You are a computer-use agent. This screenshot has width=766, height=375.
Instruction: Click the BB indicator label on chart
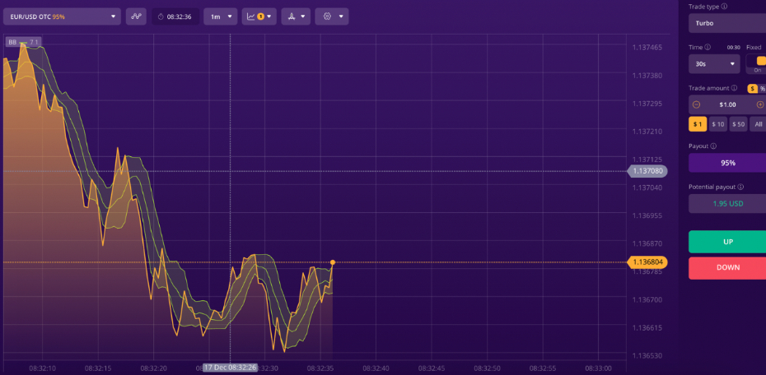pyautogui.click(x=23, y=42)
